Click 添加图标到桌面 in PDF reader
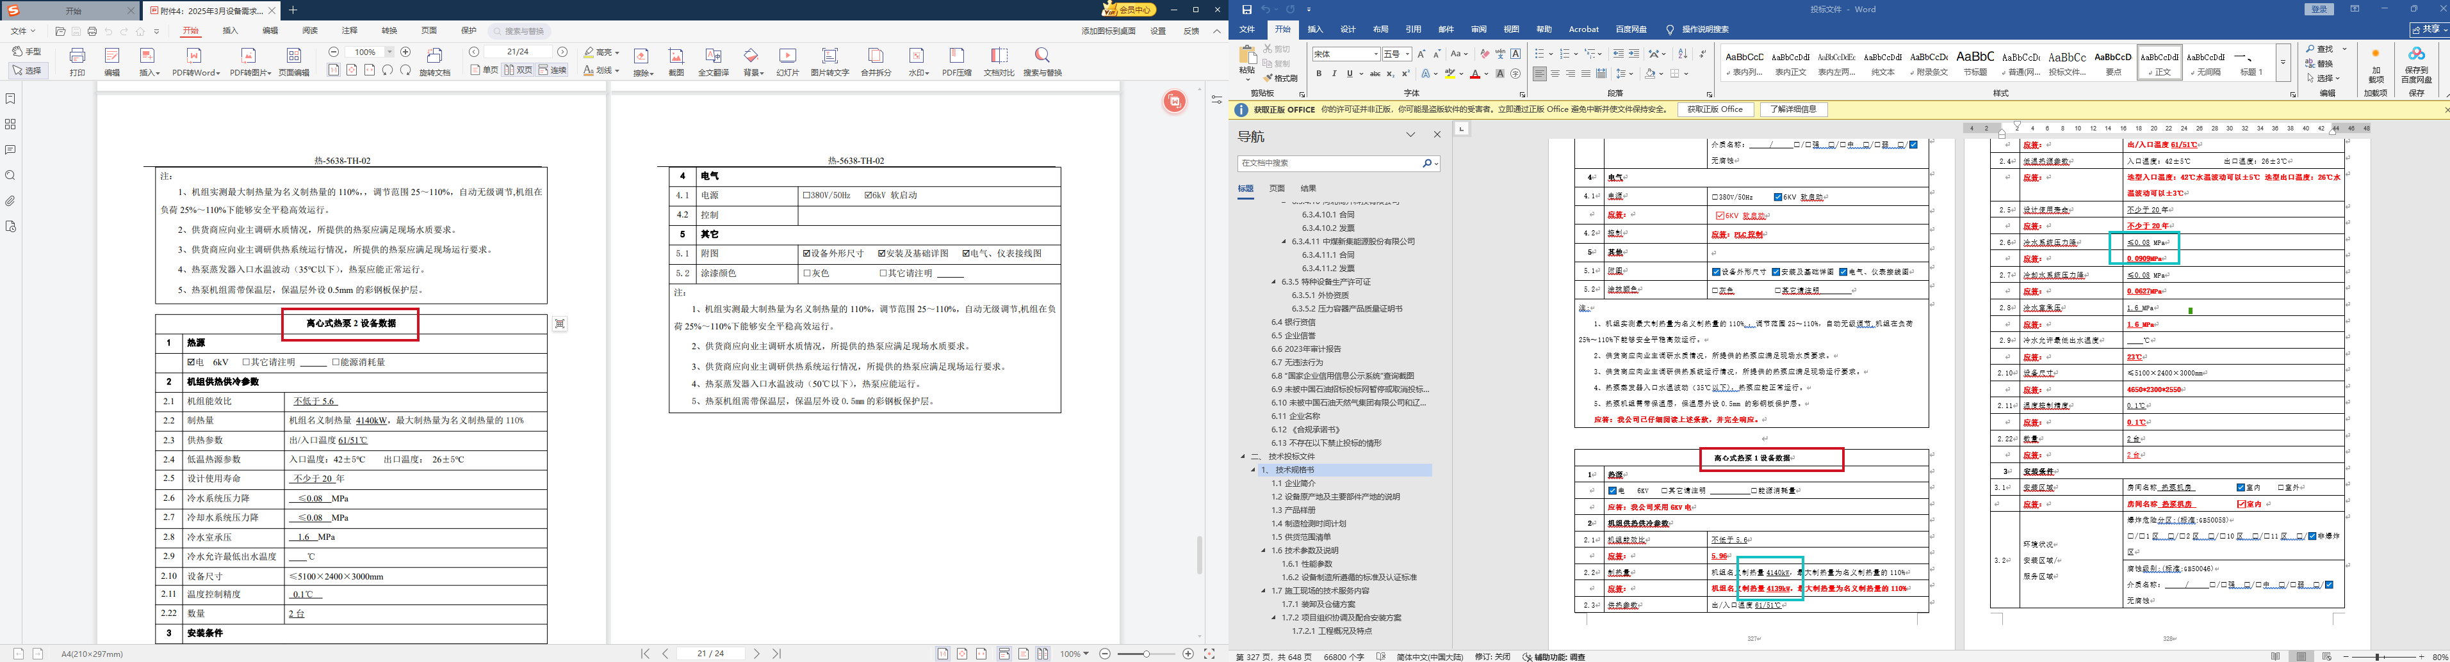Image resolution: width=2450 pixels, height=662 pixels. click(1108, 31)
